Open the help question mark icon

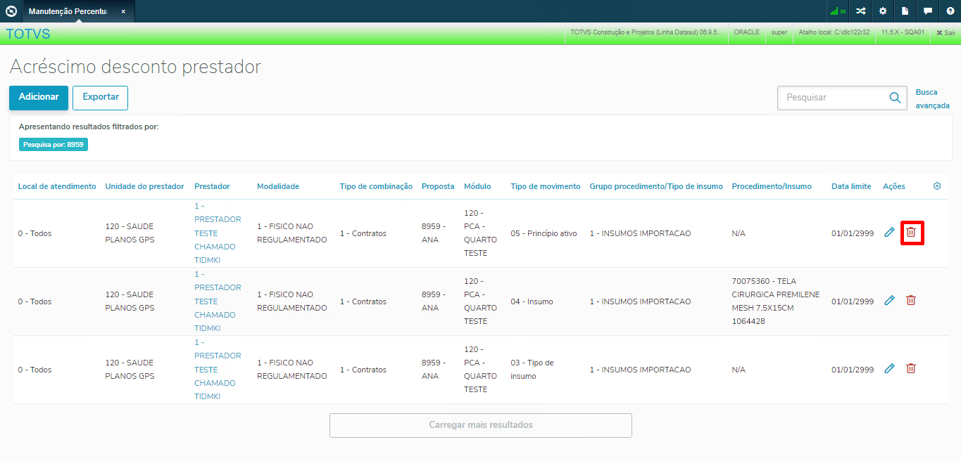pyautogui.click(x=950, y=11)
